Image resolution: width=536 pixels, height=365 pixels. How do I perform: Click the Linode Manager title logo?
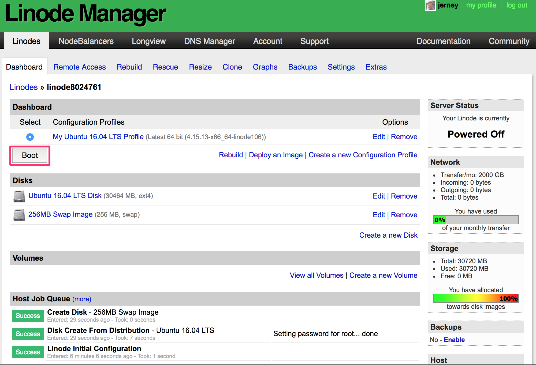pyautogui.click(x=86, y=14)
